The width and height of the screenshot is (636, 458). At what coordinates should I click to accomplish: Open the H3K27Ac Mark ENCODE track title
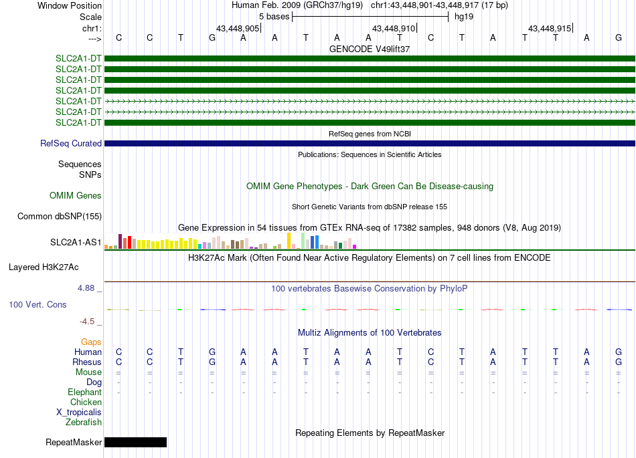[x=370, y=258]
